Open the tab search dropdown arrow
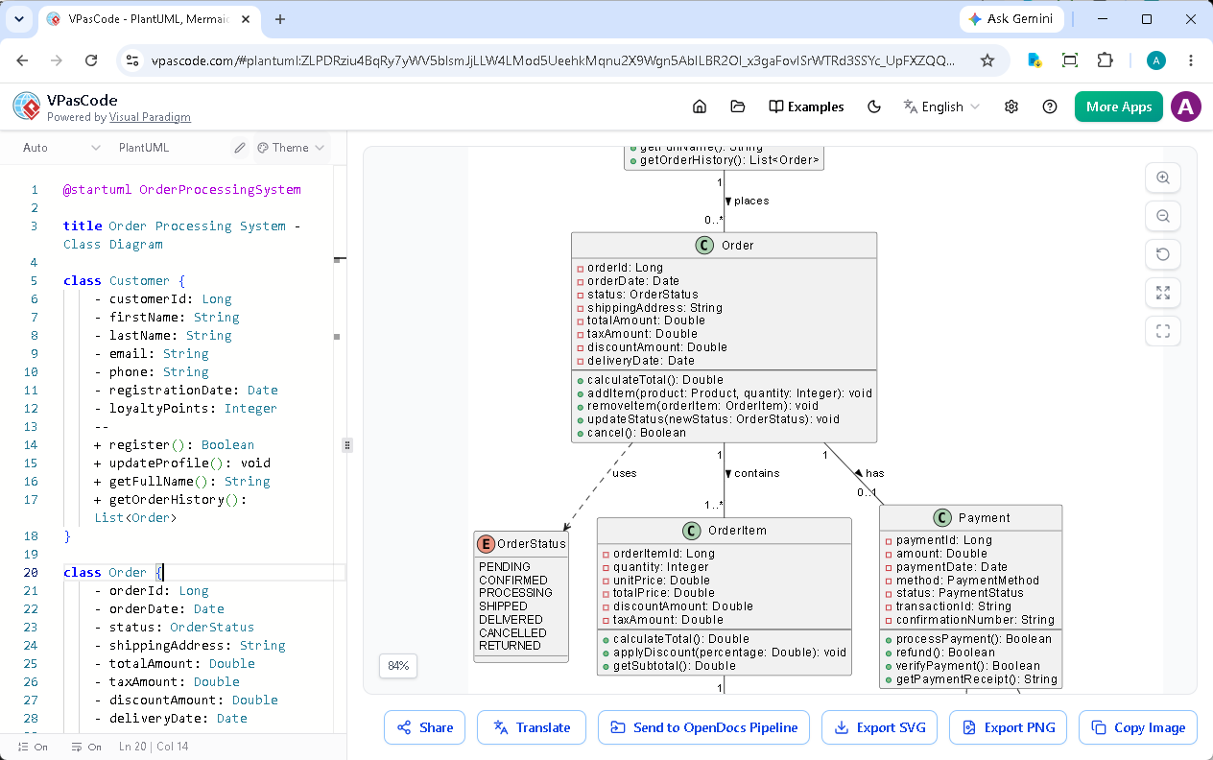The width and height of the screenshot is (1213, 760). 18,19
